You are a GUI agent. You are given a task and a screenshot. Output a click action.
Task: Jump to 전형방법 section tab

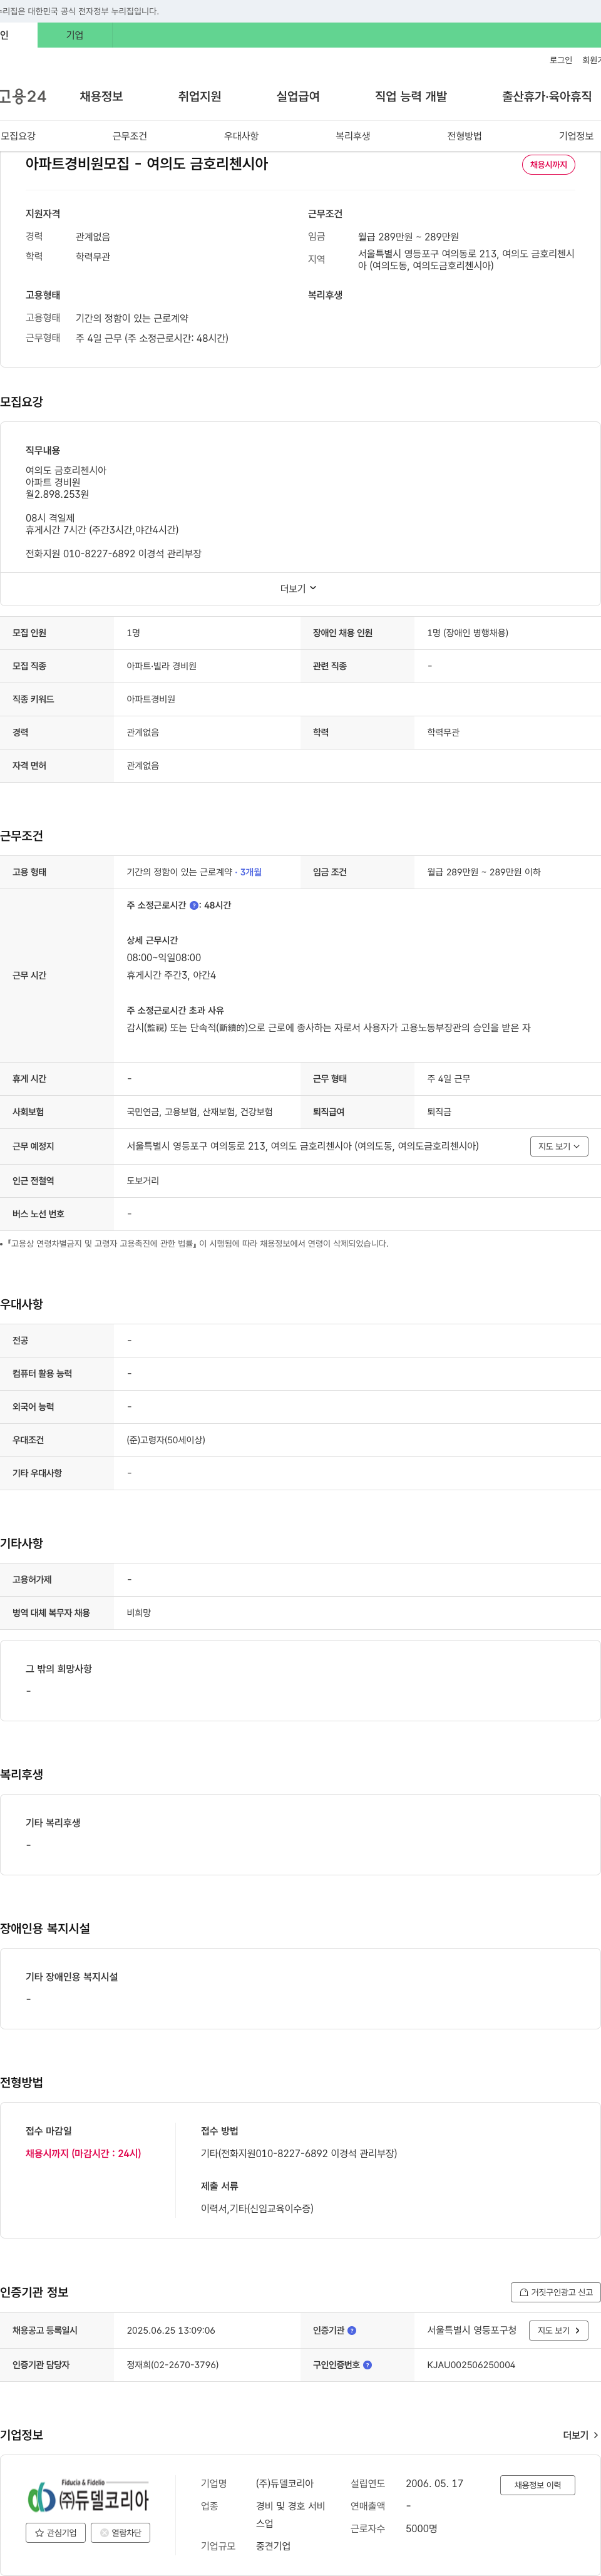pos(464,136)
